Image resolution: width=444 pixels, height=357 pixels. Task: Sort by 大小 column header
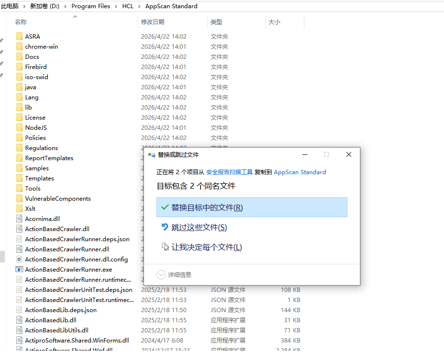274,22
